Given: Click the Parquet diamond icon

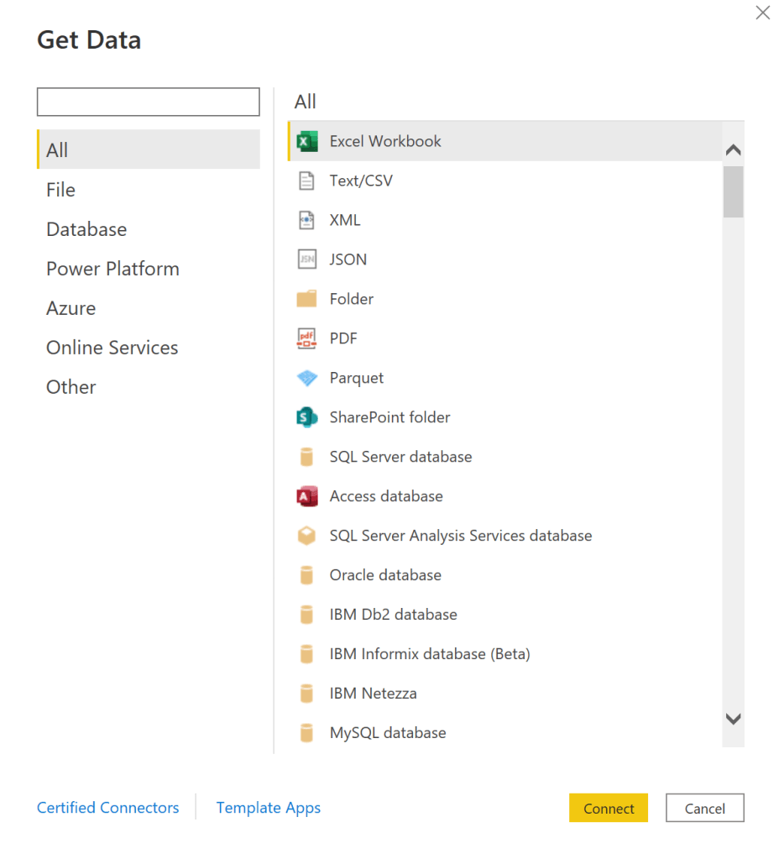Looking at the screenshot, I should coord(307,378).
